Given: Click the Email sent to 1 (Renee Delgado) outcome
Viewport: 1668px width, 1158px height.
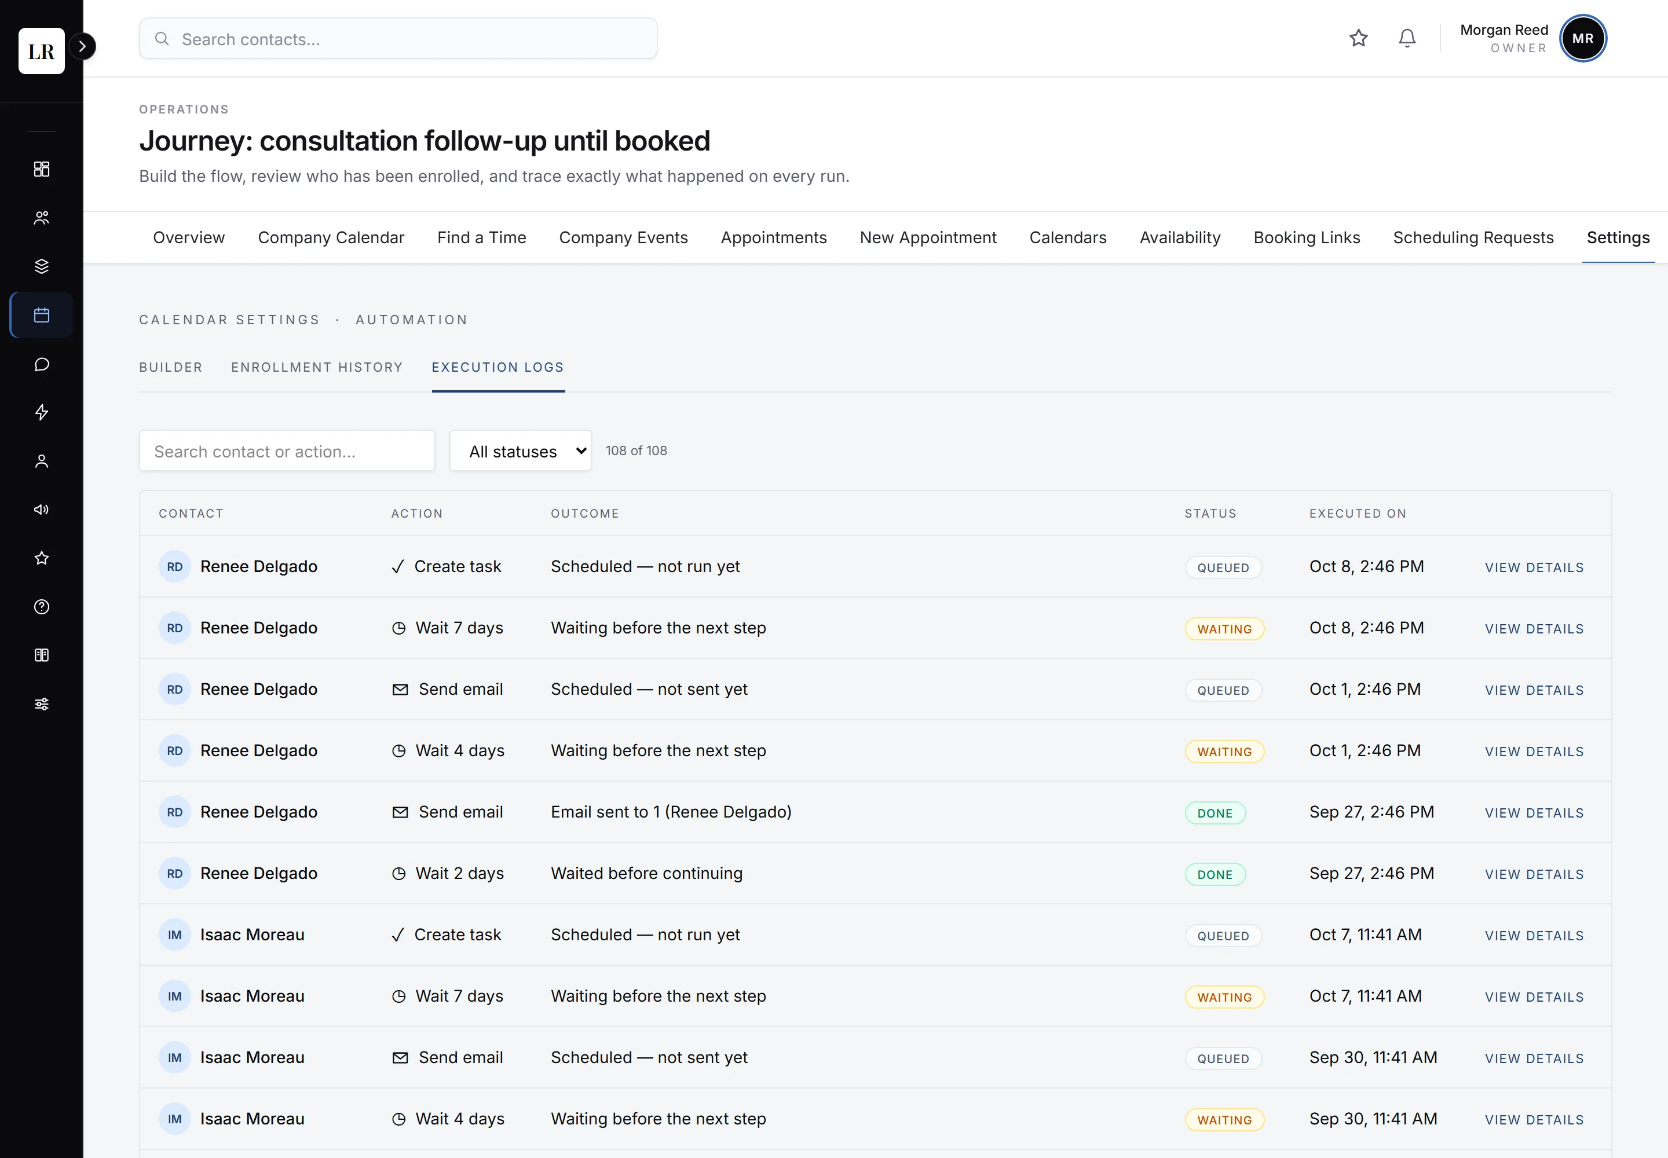Looking at the screenshot, I should (671, 812).
